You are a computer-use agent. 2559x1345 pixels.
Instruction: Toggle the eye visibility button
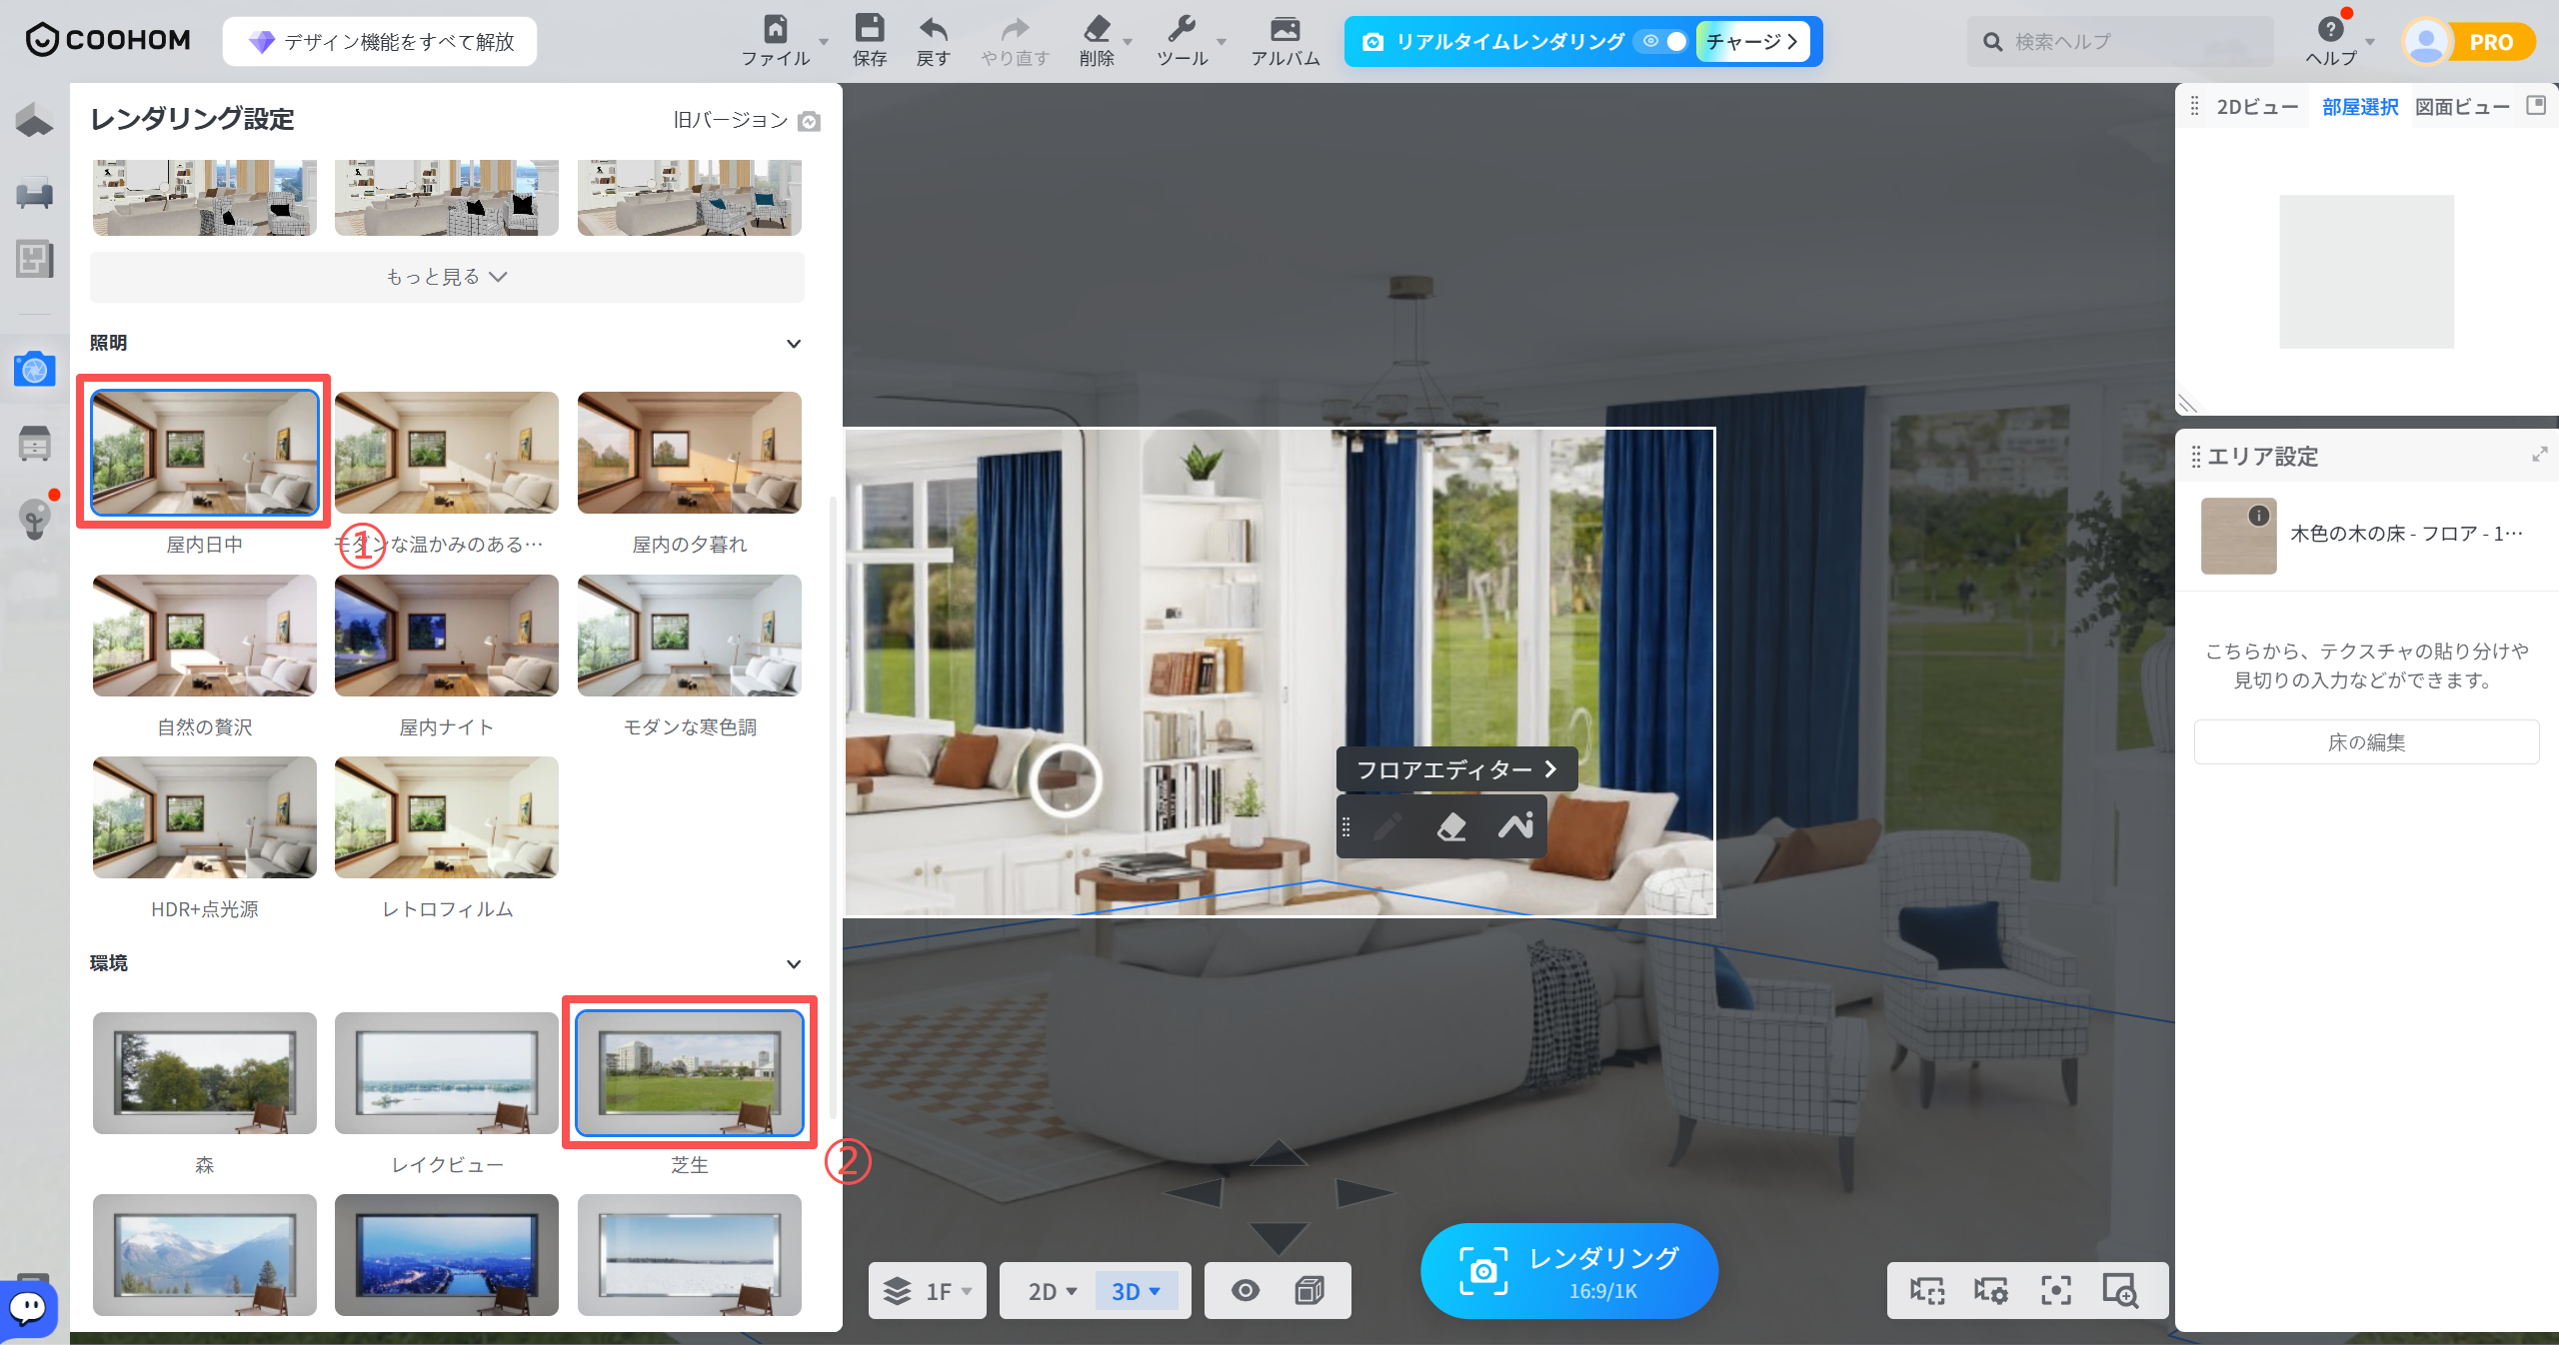[x=1246, y=1291]
